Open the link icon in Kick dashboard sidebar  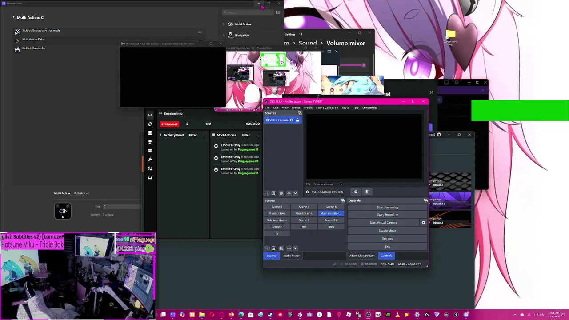[150, 124]
